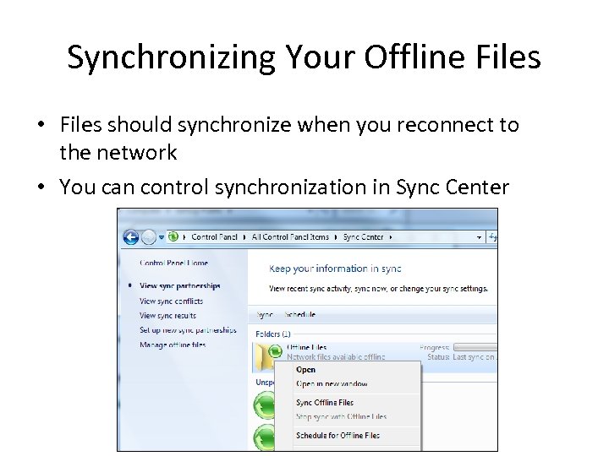Click the blue Back arrow button
This screenshot has width=609, height=456.
click(x=131, y=237)
